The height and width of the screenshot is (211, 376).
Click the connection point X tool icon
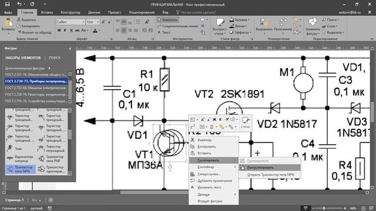point(203,26)
